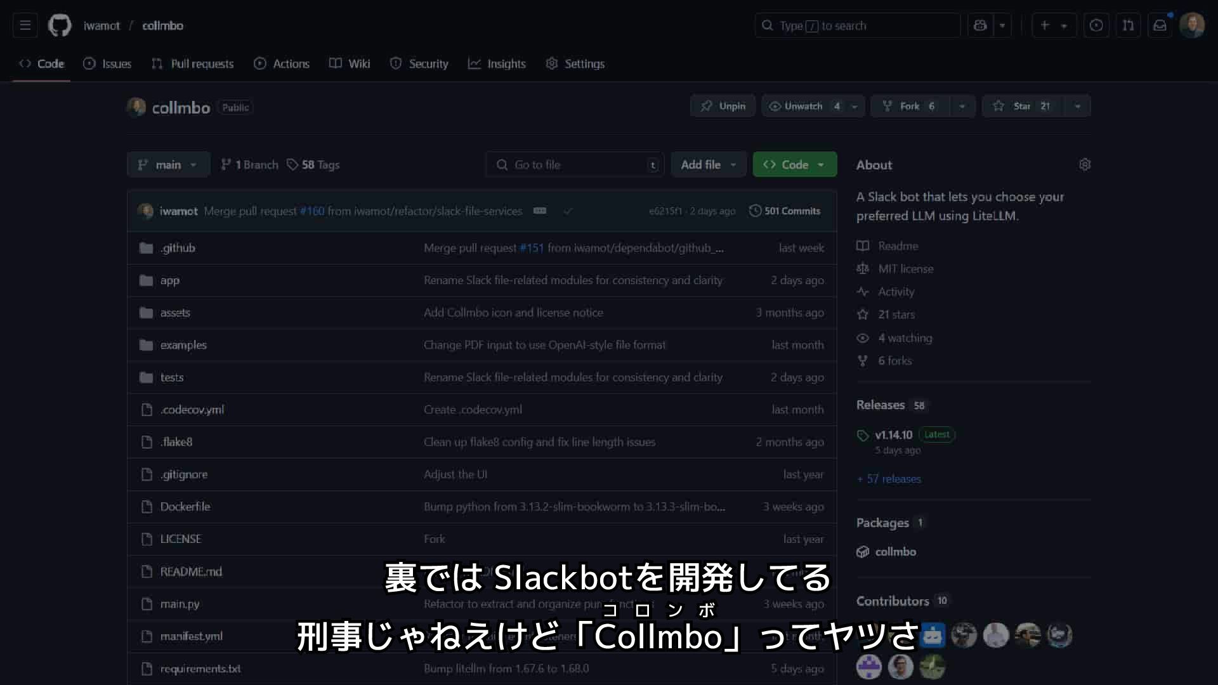Image resolution: width=1218 pixels, height=685 pixels.
Task: Open the GitHub homepage logo
Action: click(x=60, y=26)
